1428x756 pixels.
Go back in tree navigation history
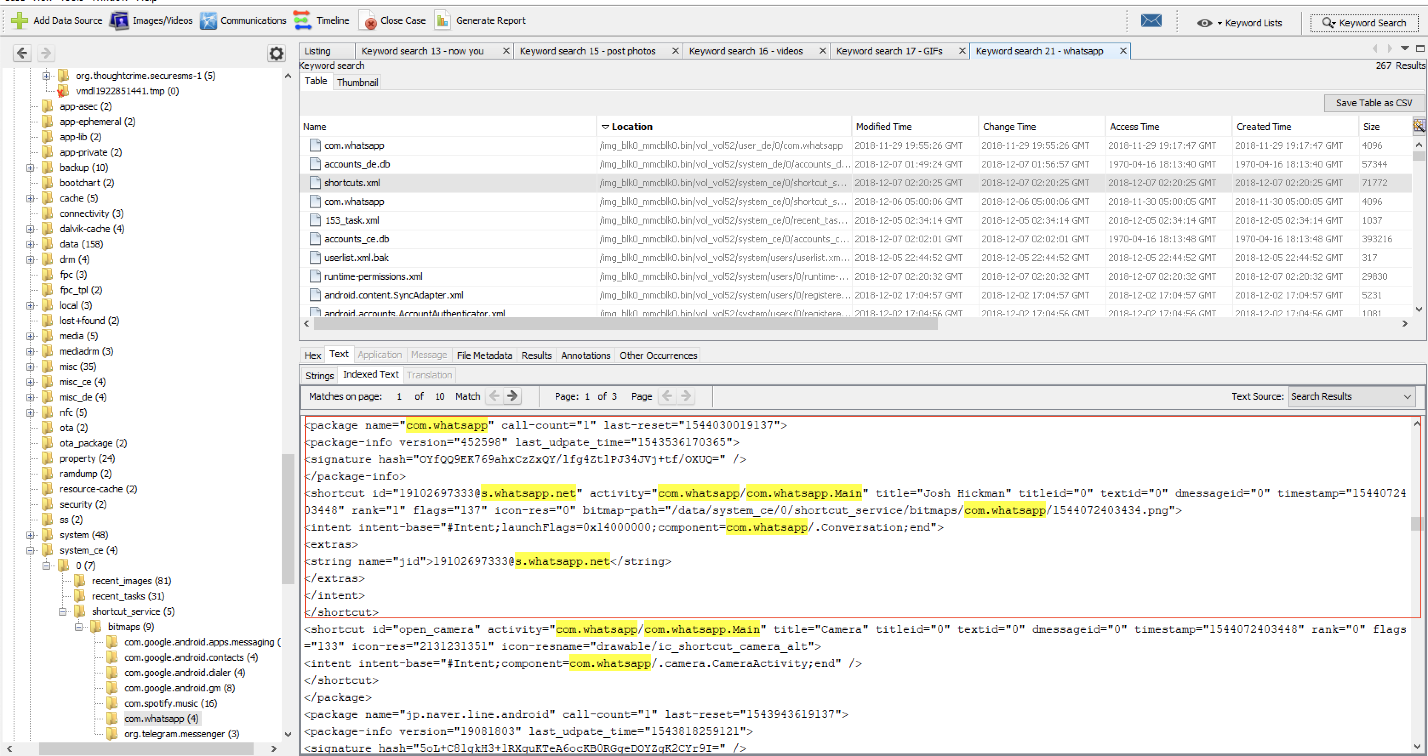tap(22, 53)
